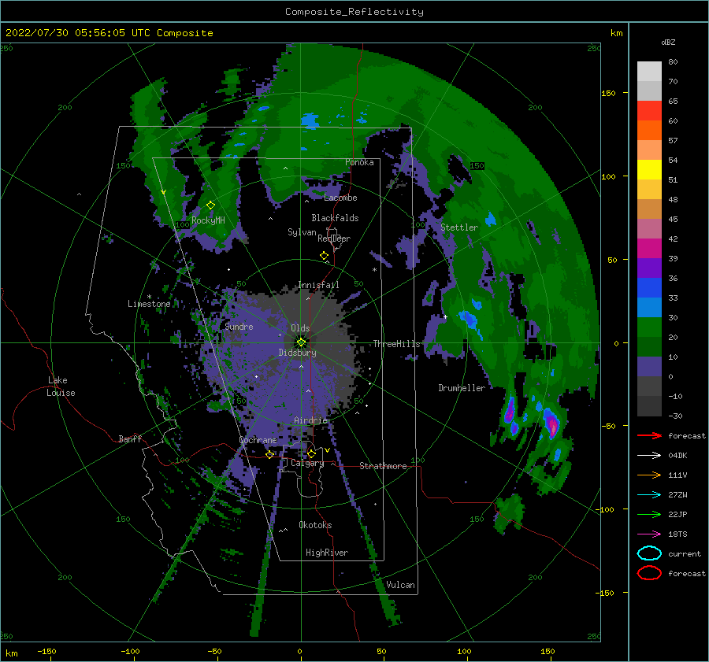Screen dimensions: 709x662
Task: Click the 'Innisfail' city label
Action: [x=318, y=285]
